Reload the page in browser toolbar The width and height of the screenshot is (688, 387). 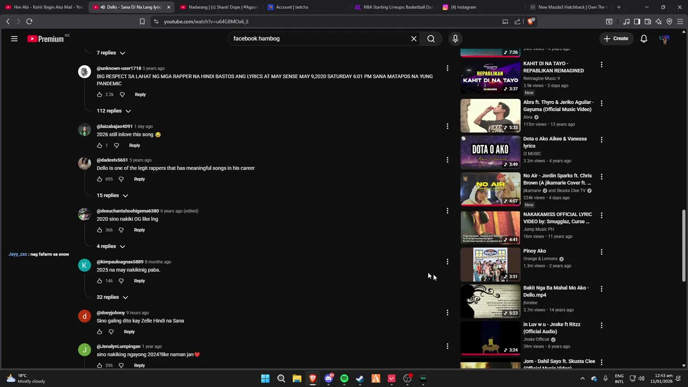[29, 21]
